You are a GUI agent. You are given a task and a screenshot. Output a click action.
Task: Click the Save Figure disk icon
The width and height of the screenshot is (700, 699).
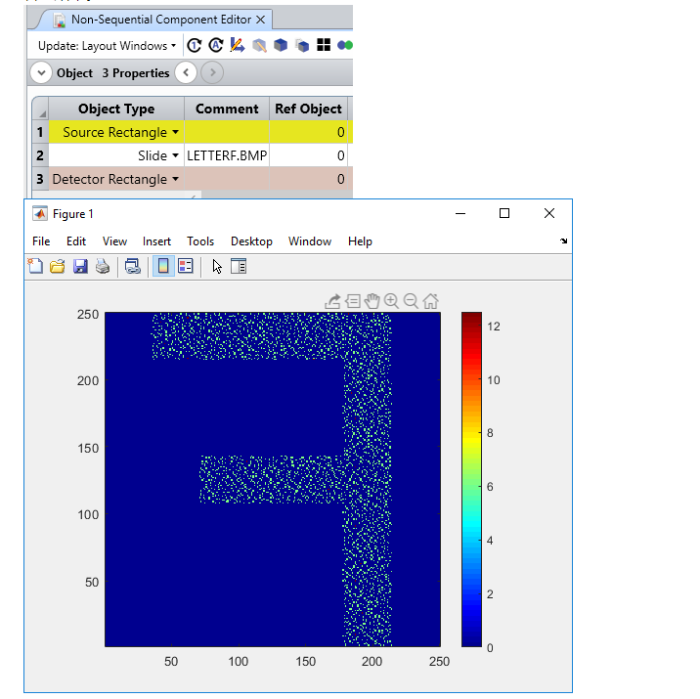click(x=80, y=266)
